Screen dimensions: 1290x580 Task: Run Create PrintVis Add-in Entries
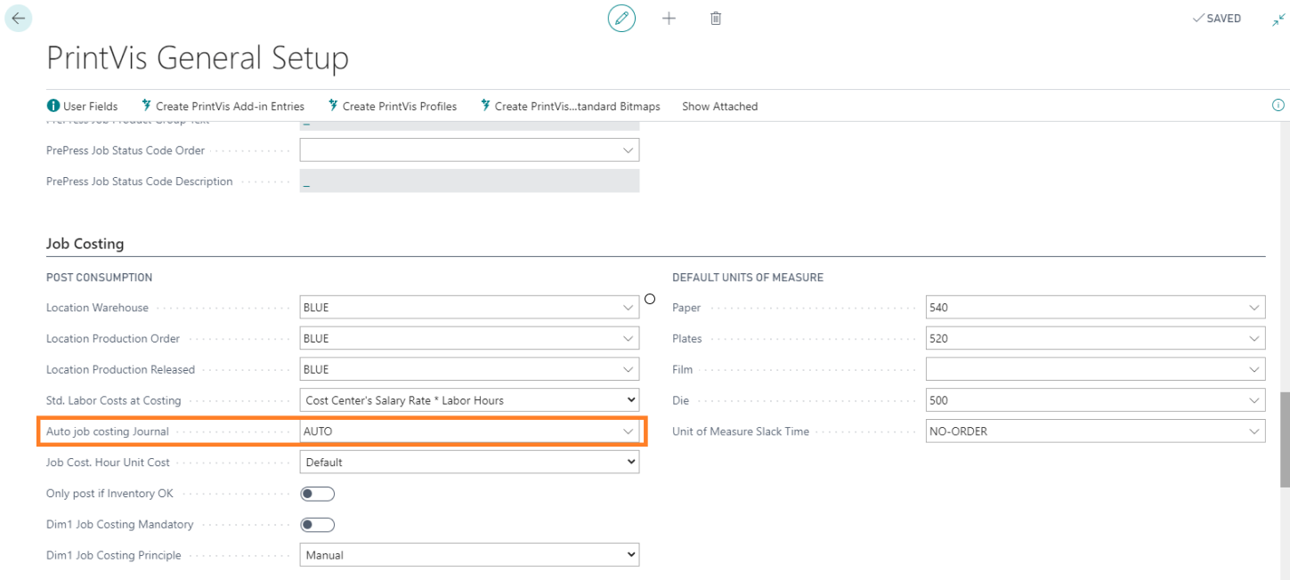click(x=223, y=106)
